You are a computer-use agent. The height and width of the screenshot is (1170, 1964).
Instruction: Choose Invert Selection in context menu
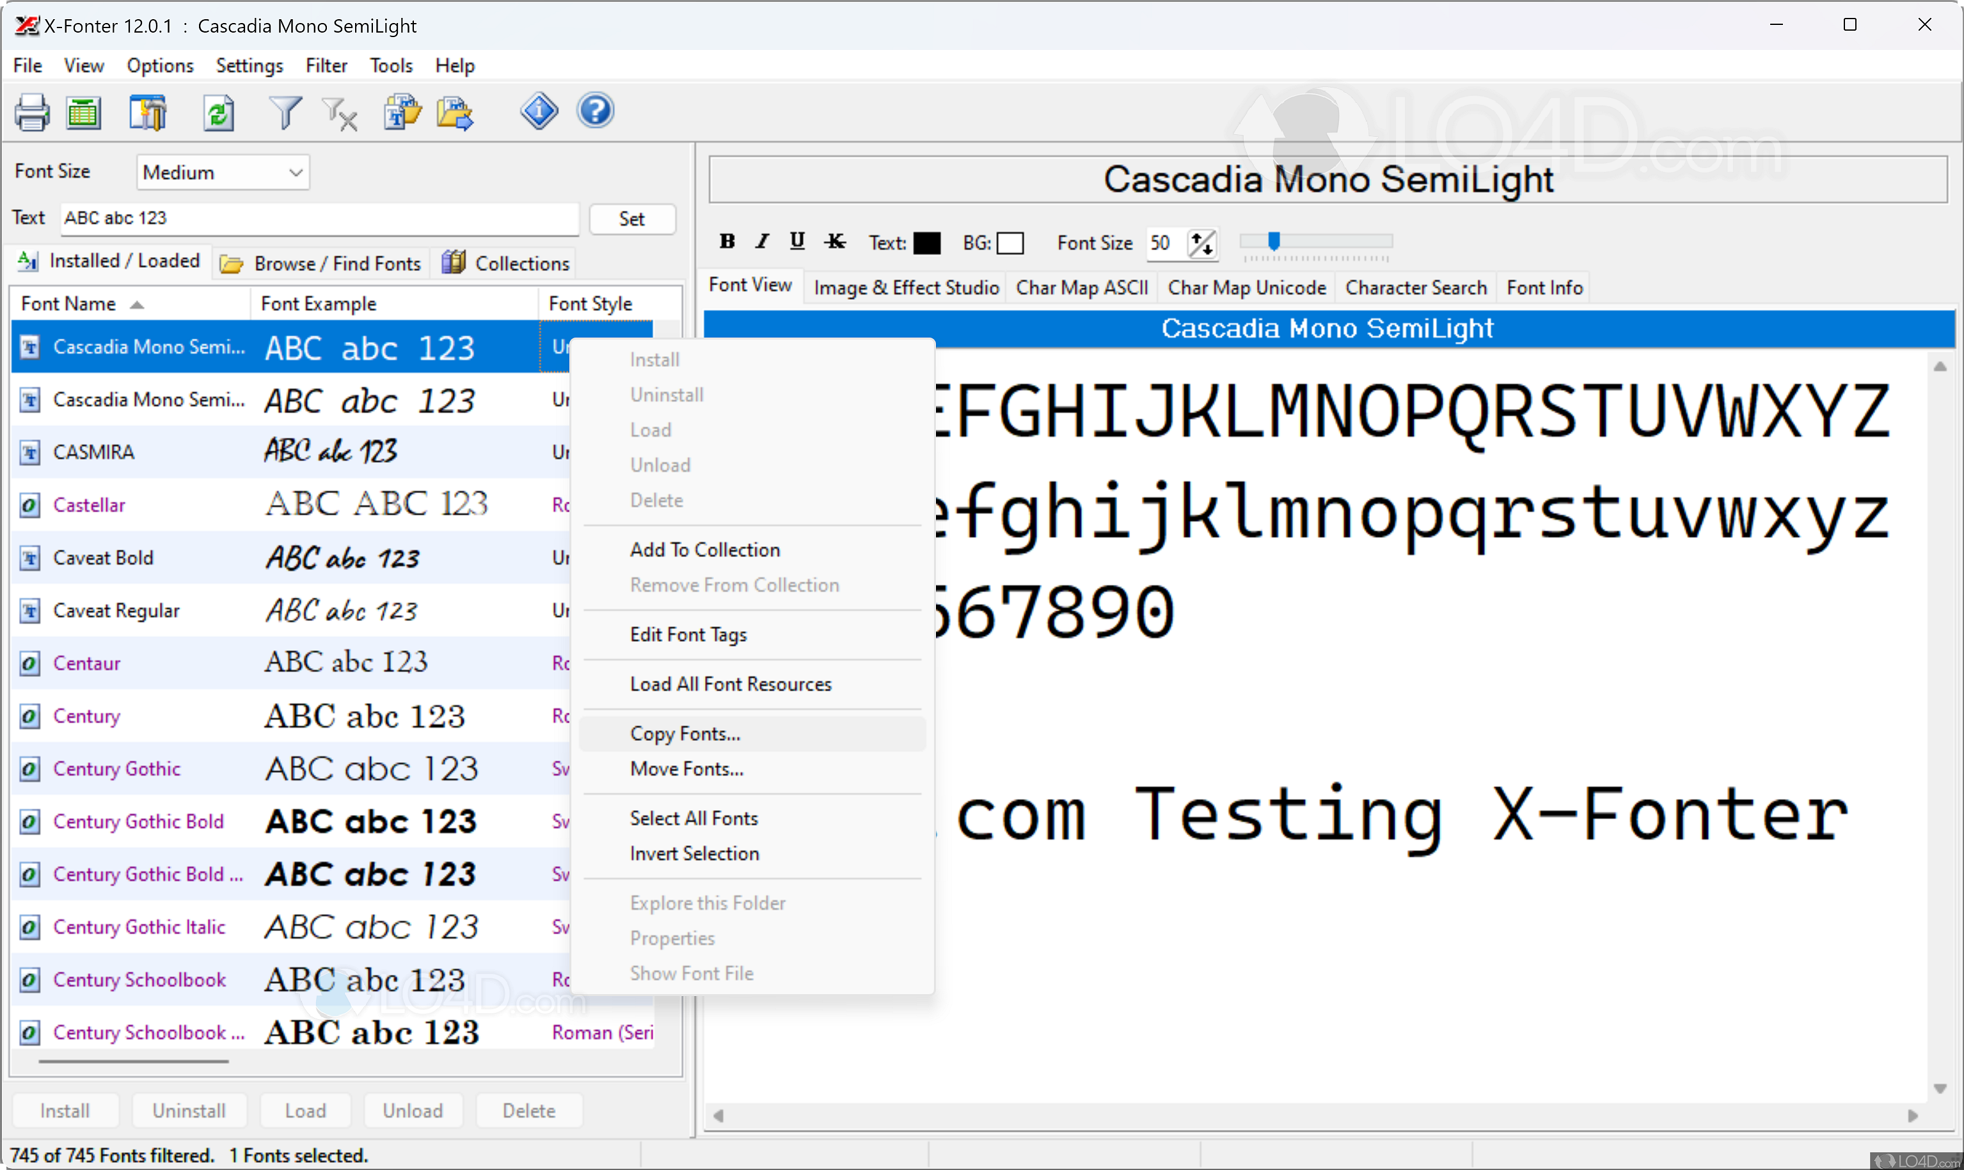[752, 854]
